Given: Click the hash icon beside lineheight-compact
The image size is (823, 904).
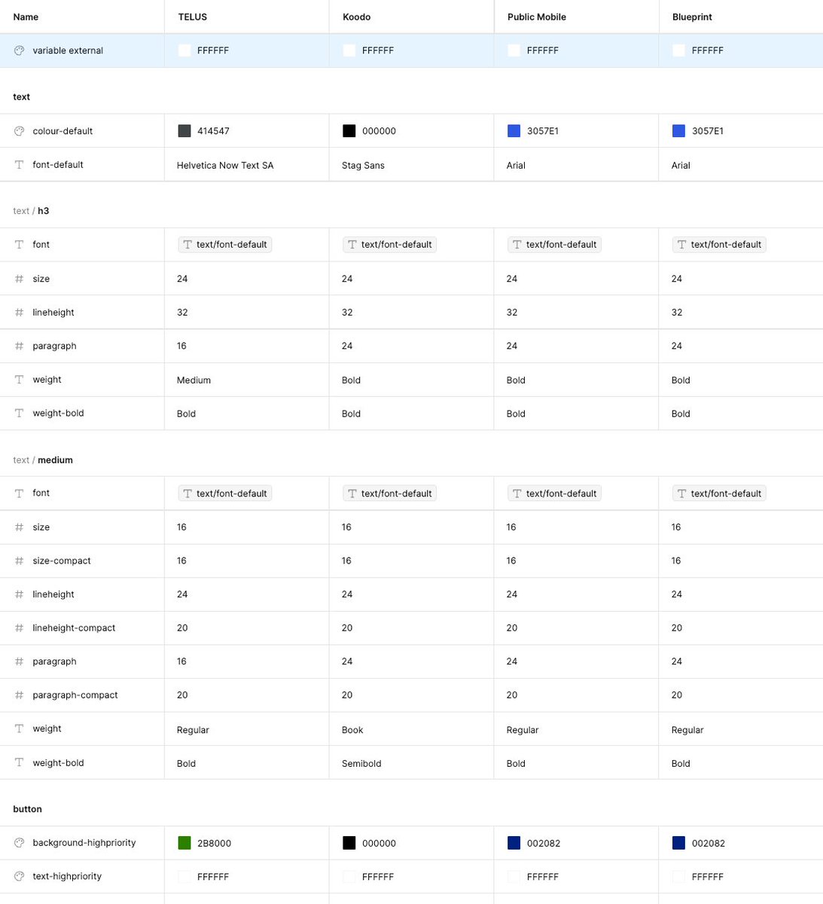Looking at the screenshot, I should coord(20,628).
